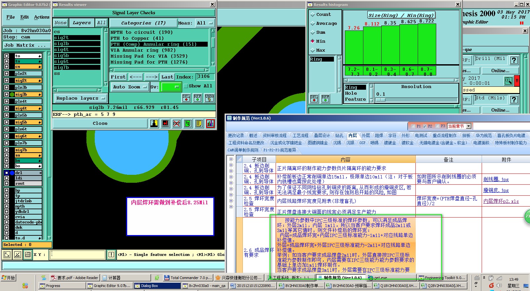This screenshot has height=291, width=530.
Task: Click the yellow report notes icon
Action: (x=199, y=123)
